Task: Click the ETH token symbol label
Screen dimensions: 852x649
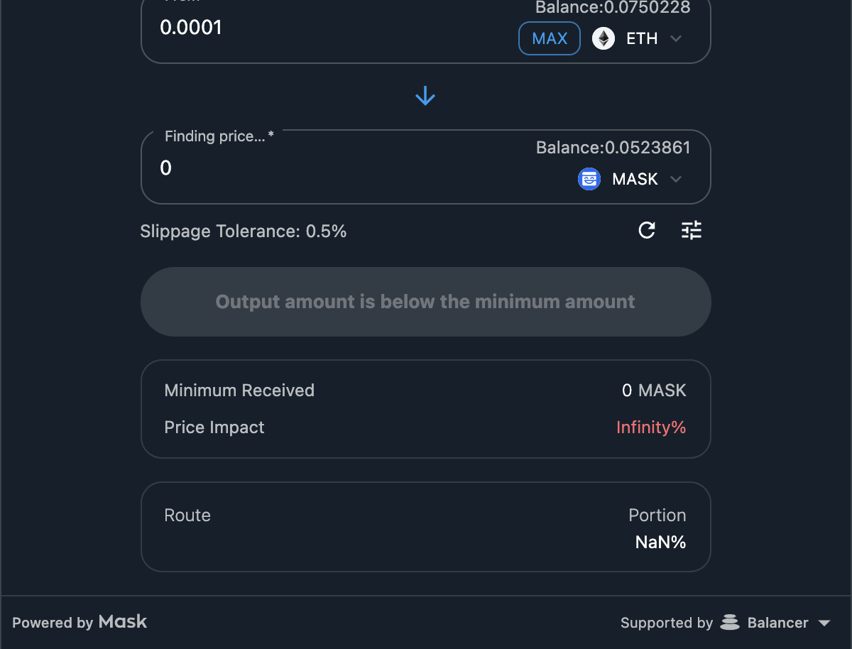Action: pos(641,38)
